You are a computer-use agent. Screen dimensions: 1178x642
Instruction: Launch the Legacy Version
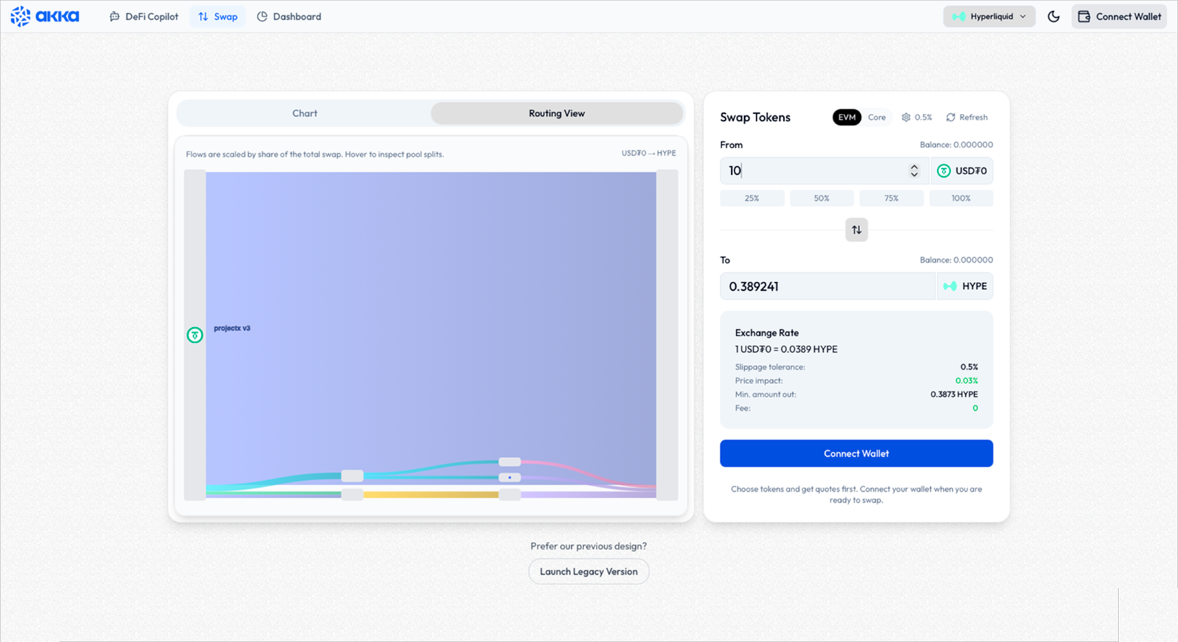588,571
